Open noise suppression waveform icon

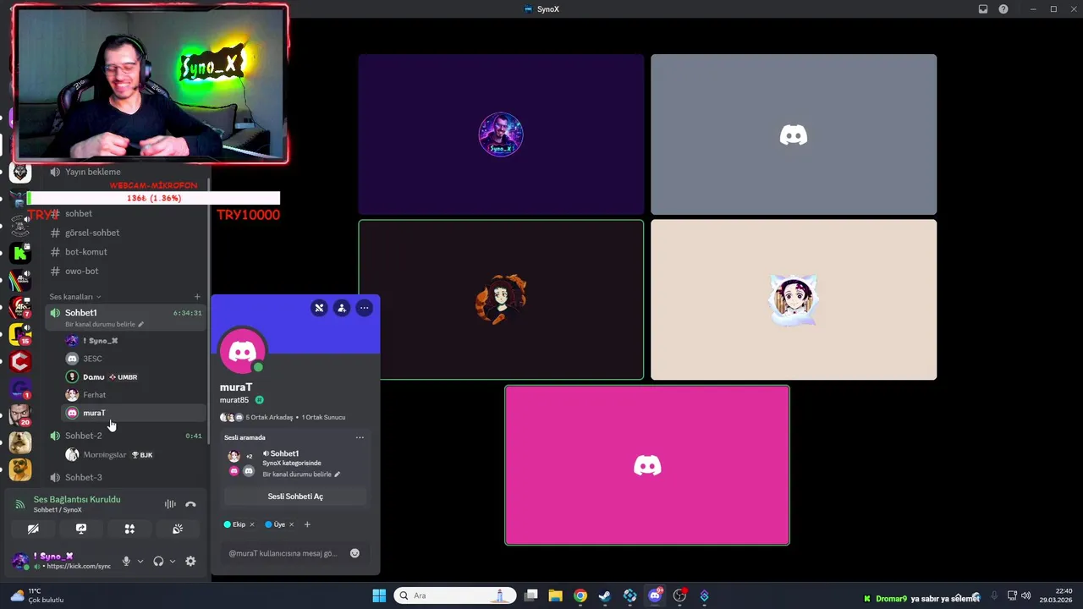(x=170, y=504)
